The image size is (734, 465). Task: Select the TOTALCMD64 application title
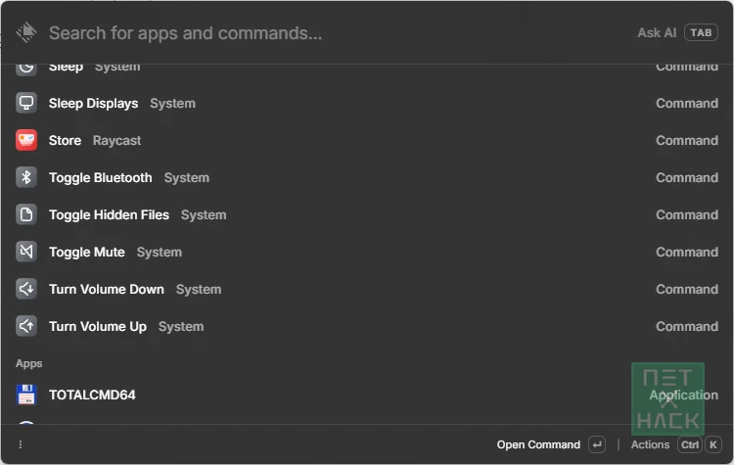(x=92, y=395)
